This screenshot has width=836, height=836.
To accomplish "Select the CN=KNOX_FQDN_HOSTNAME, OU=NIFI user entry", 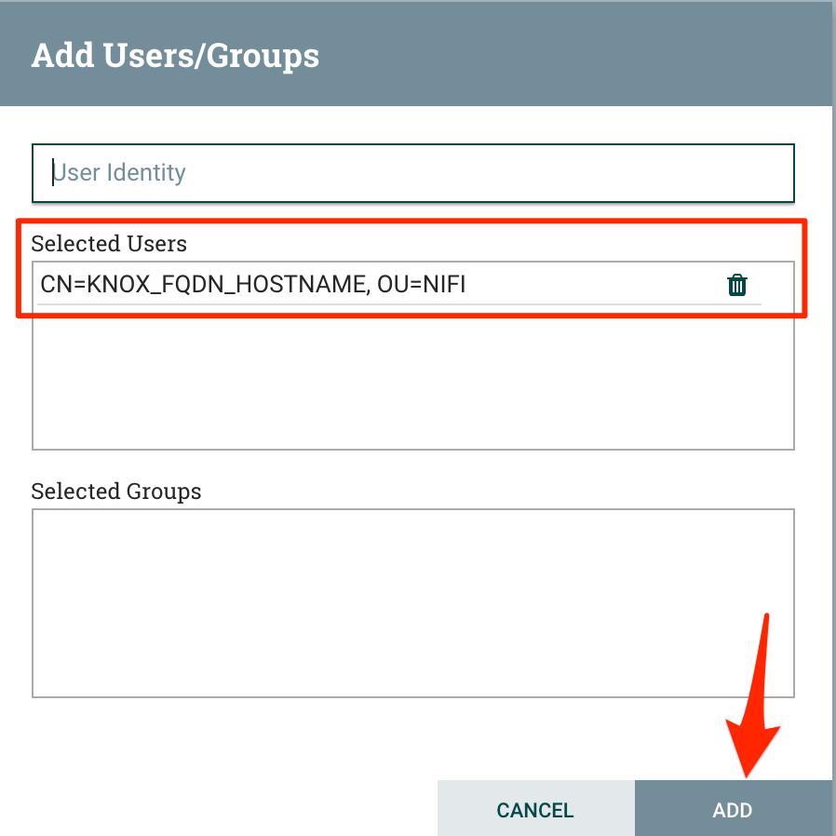I will coord(252,285).
